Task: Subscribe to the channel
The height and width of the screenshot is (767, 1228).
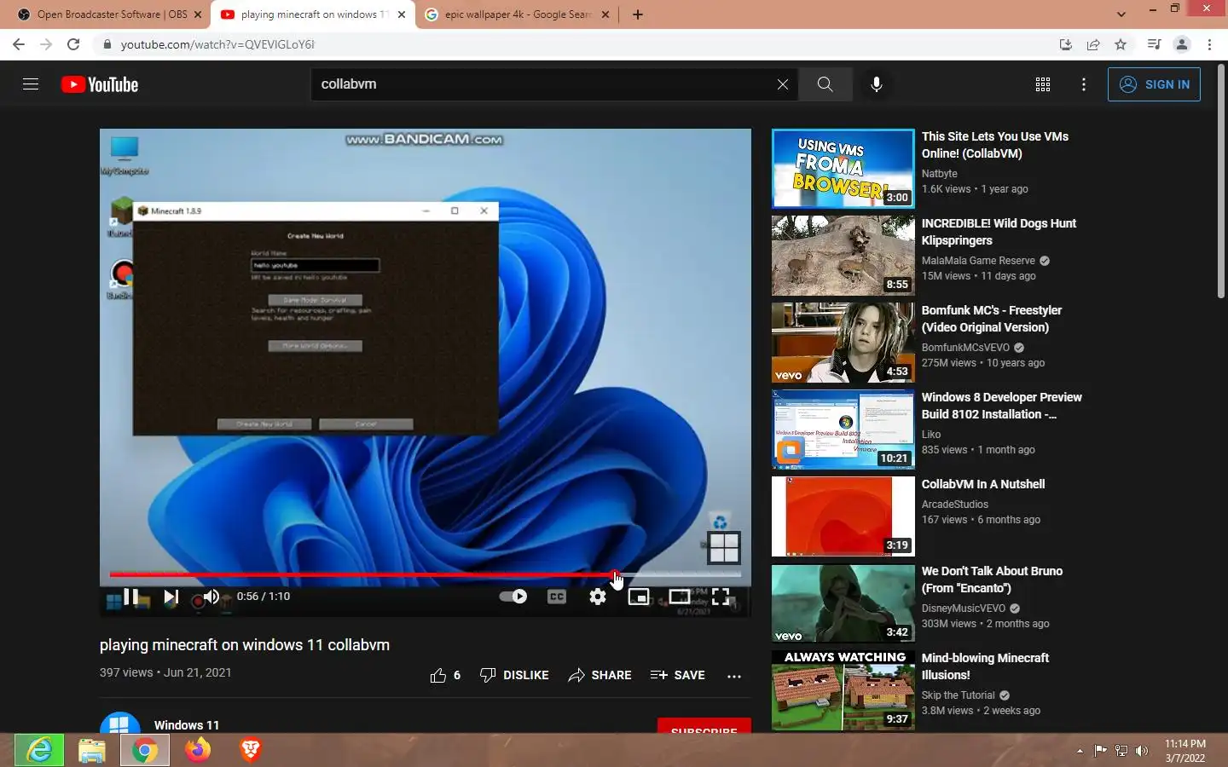Action: point(704,727)
